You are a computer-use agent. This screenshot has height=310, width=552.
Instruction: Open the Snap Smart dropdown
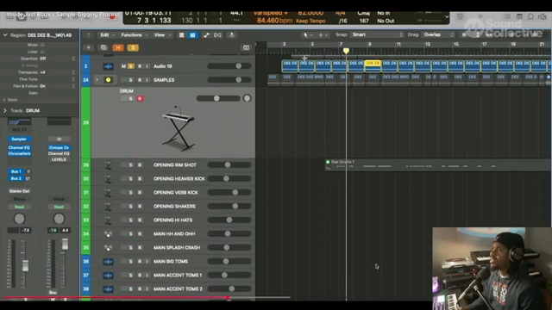(x=377, y=34)
